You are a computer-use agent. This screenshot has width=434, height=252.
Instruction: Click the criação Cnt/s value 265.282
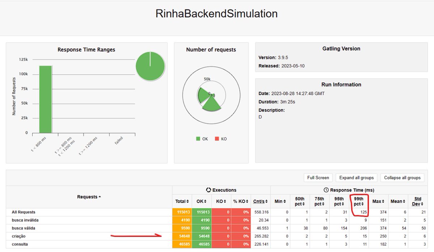coord(261,236)
